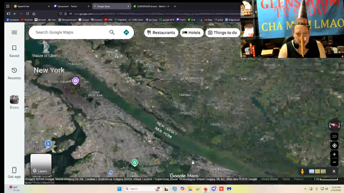Open a new browser tab
The image size is (344, 193).
point(175,6)
